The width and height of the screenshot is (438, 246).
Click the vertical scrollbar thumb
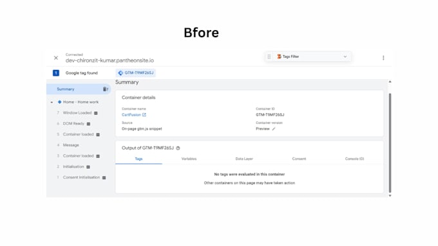[390, 143]
